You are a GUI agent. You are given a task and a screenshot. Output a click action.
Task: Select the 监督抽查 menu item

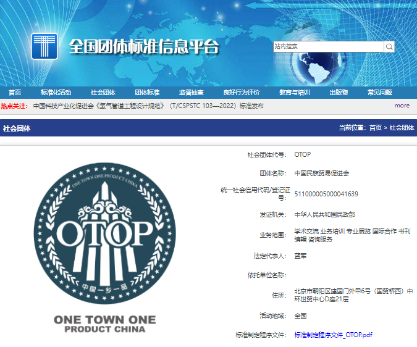192,93
